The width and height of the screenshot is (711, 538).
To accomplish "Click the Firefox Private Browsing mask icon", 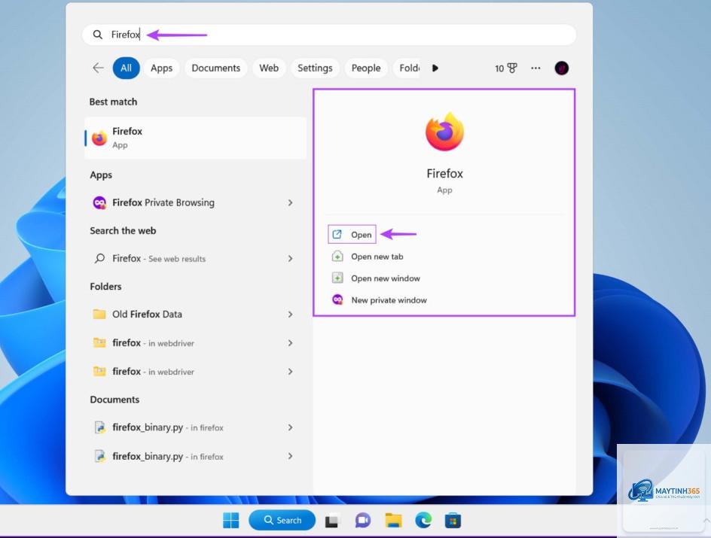I will pos(99,202).
